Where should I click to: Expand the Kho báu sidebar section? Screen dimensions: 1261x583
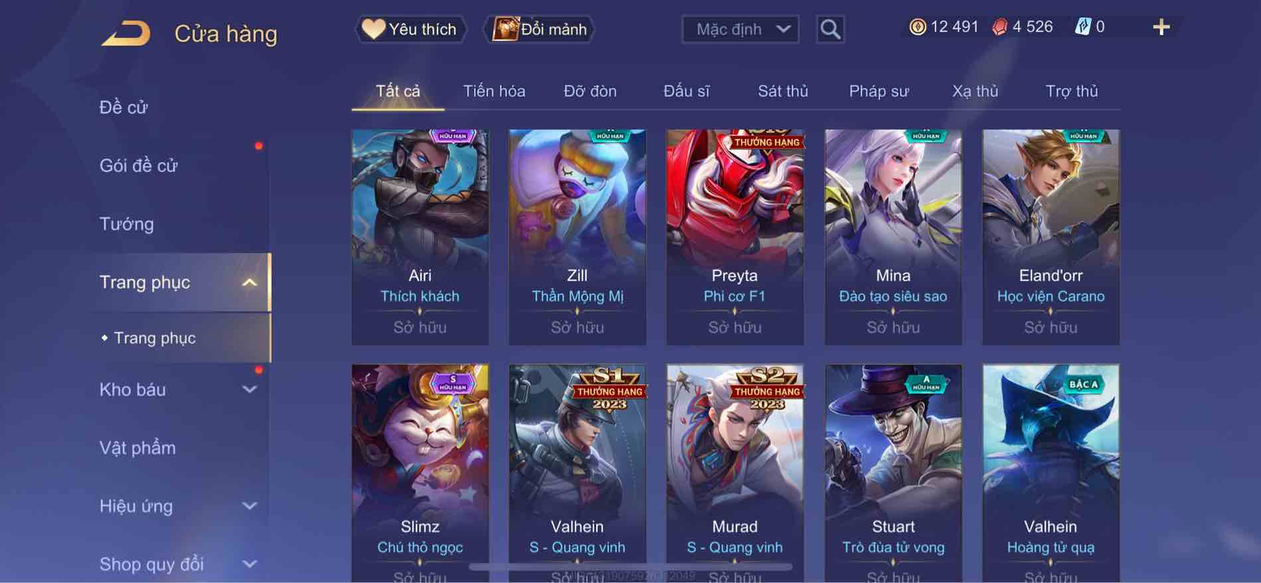tap(249, 390)
